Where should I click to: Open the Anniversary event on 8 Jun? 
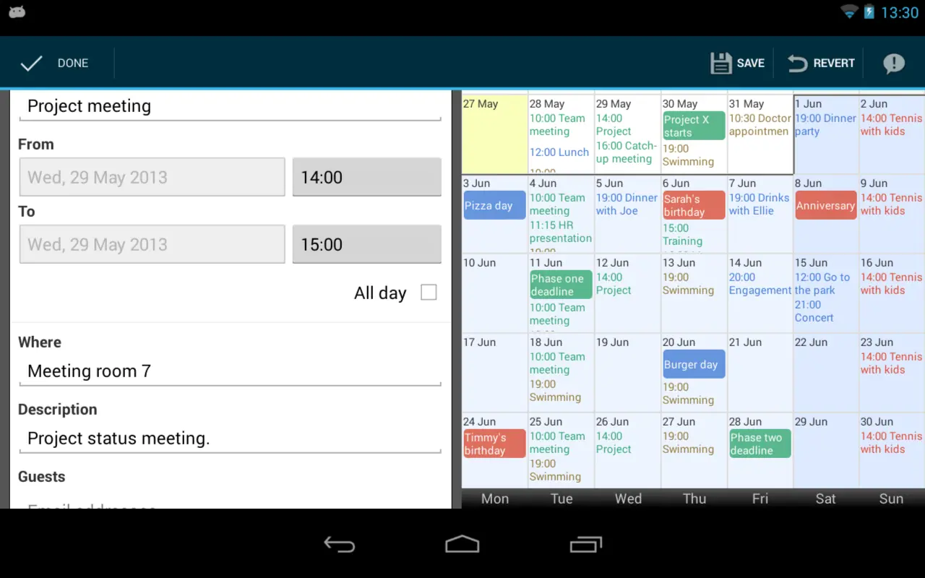coord(825,205)
